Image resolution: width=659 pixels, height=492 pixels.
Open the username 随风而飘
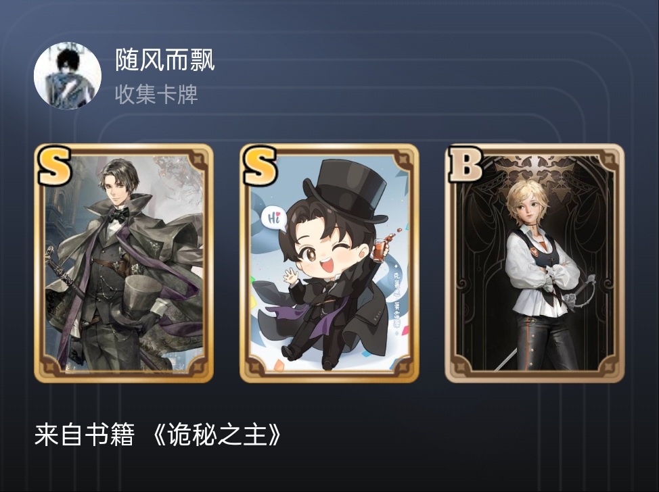(x=165, y=60)
